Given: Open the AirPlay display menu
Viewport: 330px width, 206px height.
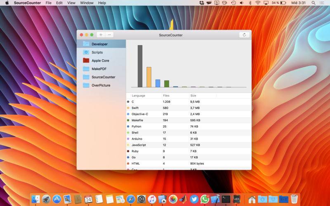Looking at the screenshot, I should click(266, 3).
